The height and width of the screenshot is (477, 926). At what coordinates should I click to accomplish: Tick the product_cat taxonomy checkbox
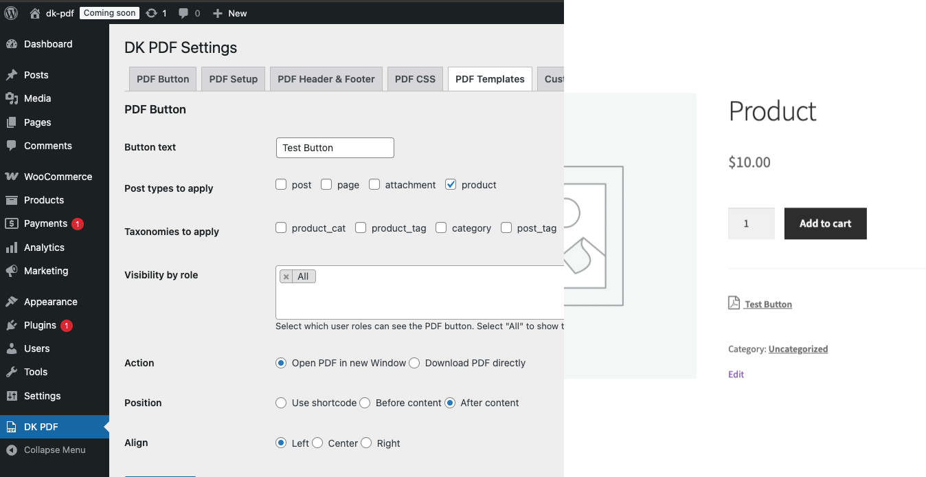tap(281, 228)
